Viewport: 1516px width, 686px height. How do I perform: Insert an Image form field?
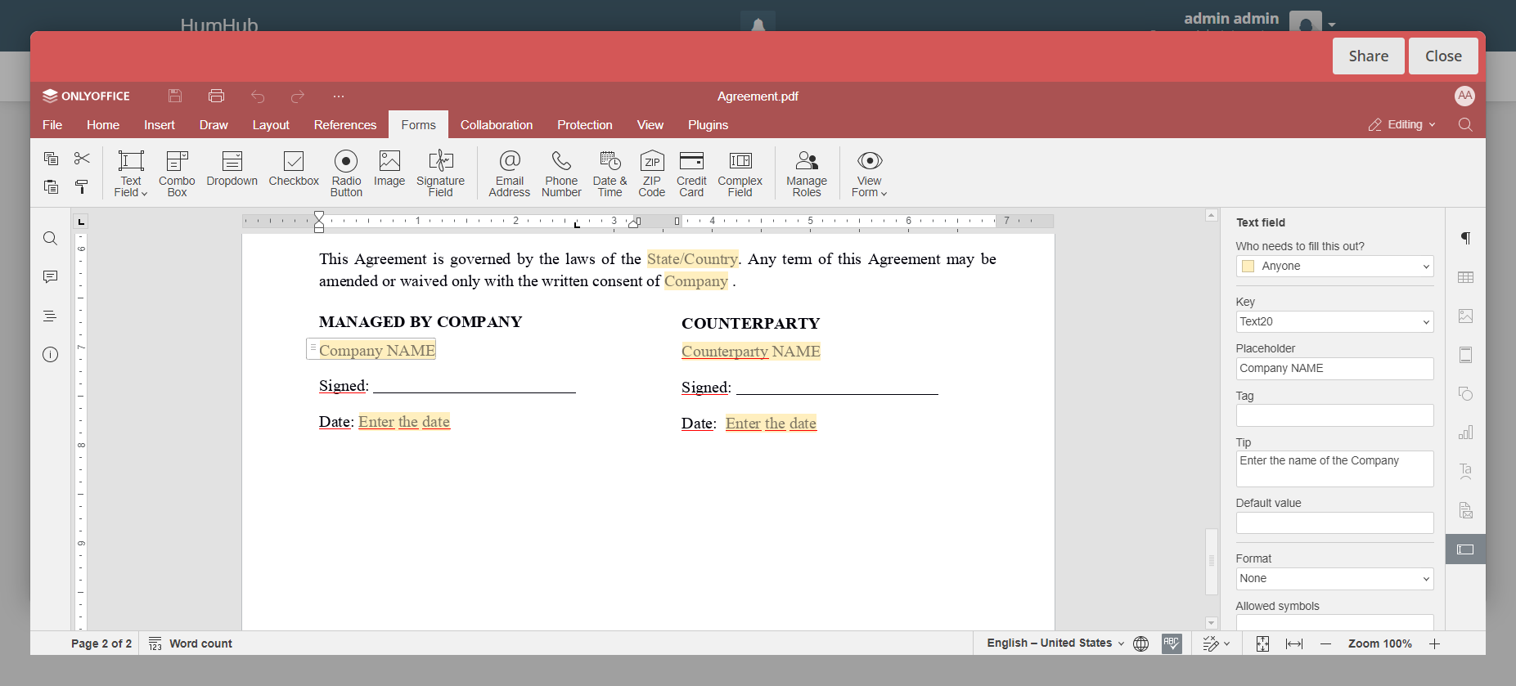click(389, 169)
